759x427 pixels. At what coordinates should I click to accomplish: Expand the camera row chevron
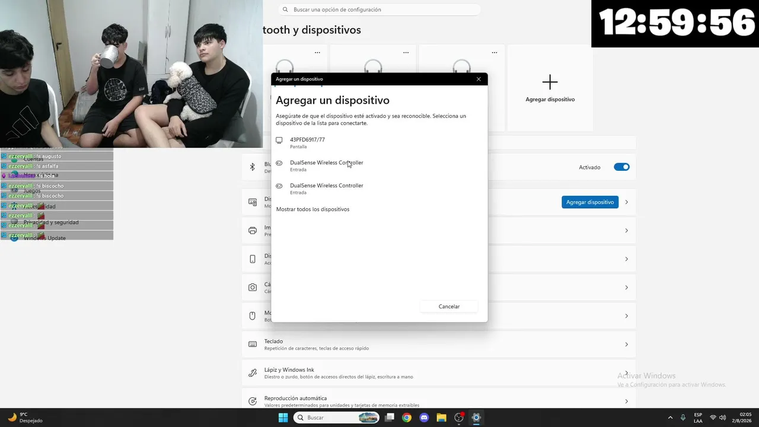pyautogui.click(x=626, y=288)
